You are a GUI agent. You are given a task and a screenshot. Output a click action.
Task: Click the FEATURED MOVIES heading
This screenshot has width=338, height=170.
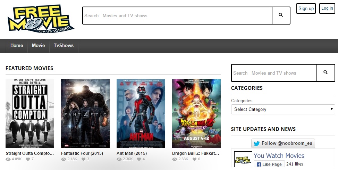click(x=29, y=68)
